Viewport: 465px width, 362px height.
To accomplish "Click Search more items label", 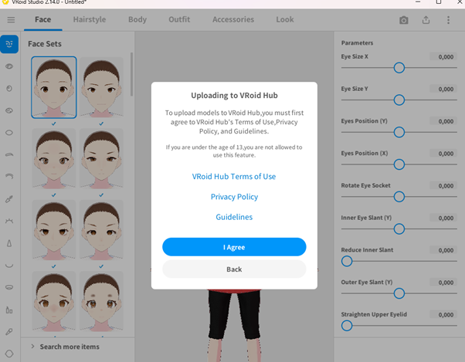I will [x=70, y=347].
